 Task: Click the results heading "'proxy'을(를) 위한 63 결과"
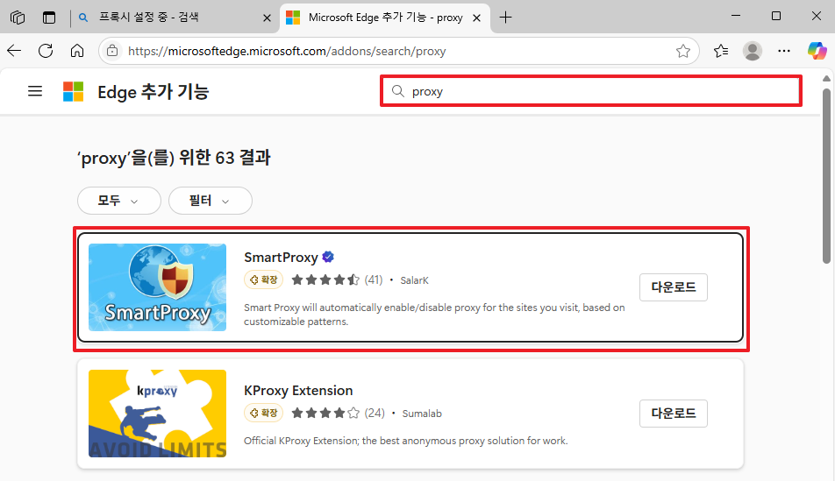point(175,158)
